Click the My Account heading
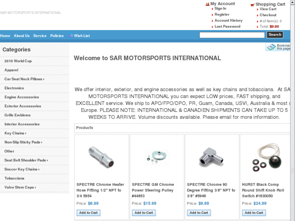 [x=222, y=4]
